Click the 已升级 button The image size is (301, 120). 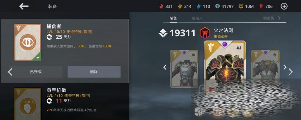pos(36,72)
